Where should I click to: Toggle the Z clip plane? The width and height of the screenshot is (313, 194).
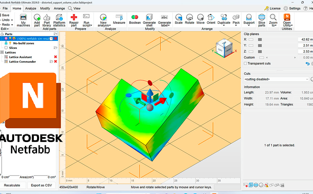[x=251, y=52]
